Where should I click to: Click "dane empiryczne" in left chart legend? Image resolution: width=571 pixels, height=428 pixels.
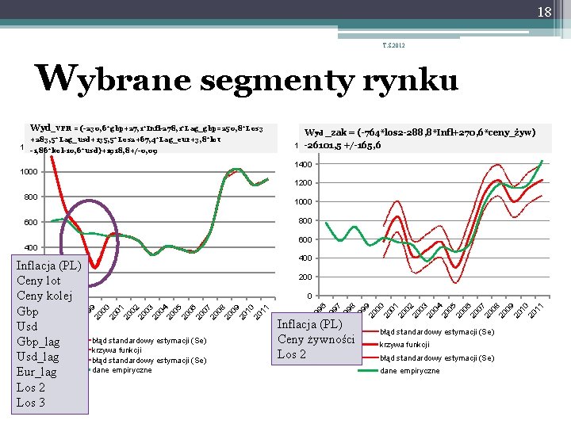[x=121, y=370]
